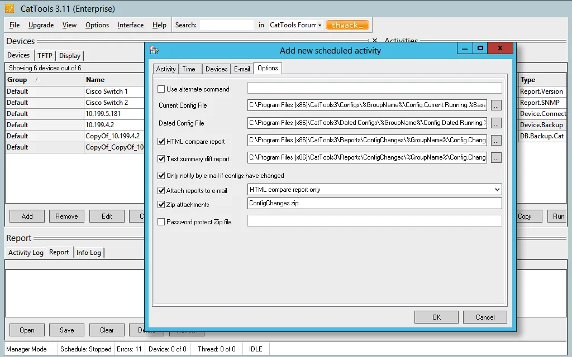Click the thwack button in the toolbar

click(x=347, y=25)
